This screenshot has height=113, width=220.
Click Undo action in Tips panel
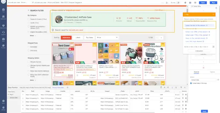coord(199,51)
